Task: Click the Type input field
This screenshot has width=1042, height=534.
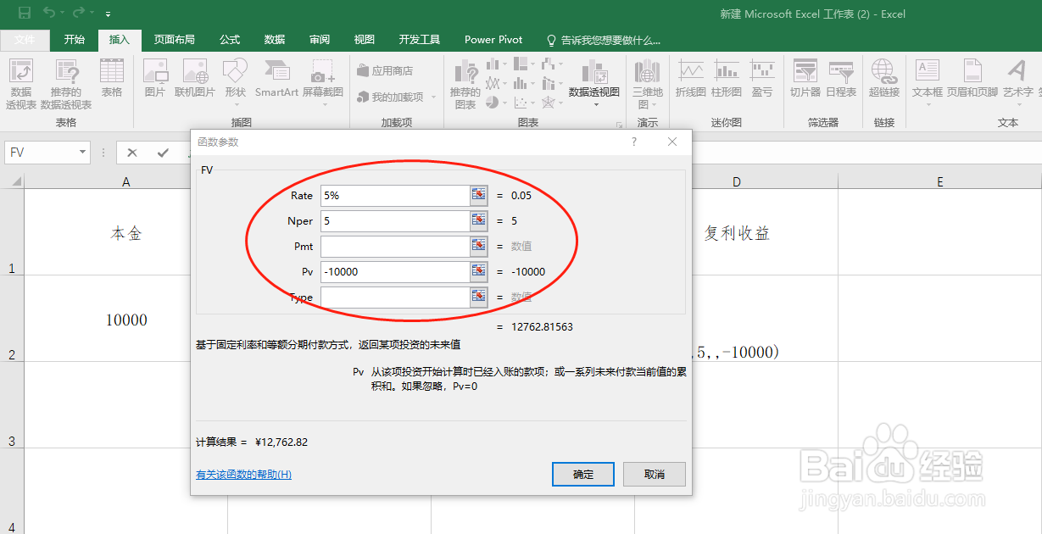Action: 395,297
